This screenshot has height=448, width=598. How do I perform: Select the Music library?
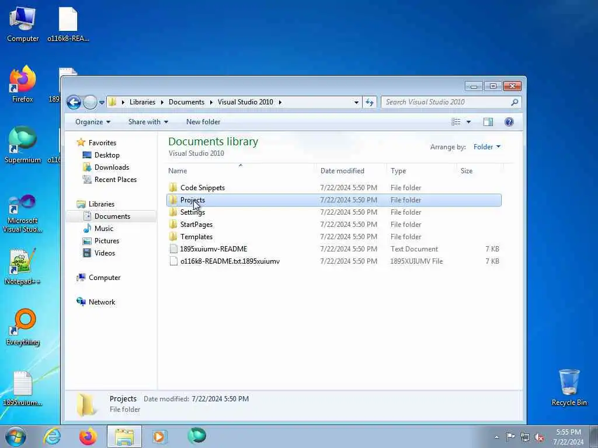pyautogui.click(x=104, y=229)
